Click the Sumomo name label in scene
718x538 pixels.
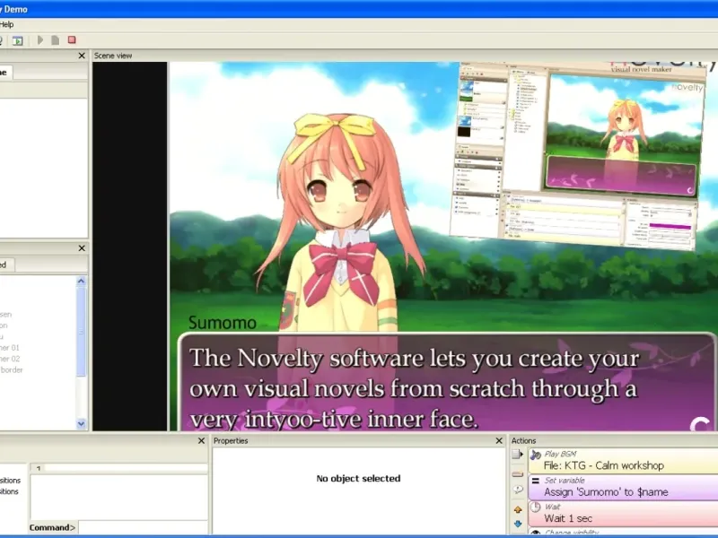point(223,323)
